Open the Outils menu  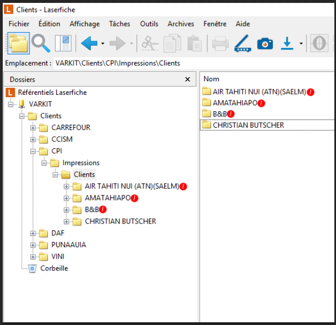pyautogui.click(x=149, y=24)
